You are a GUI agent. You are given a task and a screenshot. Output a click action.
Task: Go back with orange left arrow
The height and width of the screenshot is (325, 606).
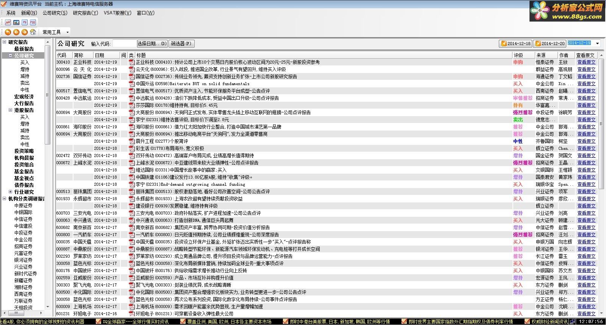(x=16, y=32)
